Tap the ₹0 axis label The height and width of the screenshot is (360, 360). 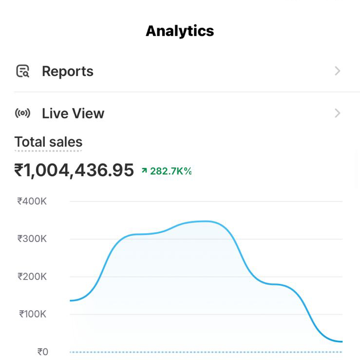[43, 352]
